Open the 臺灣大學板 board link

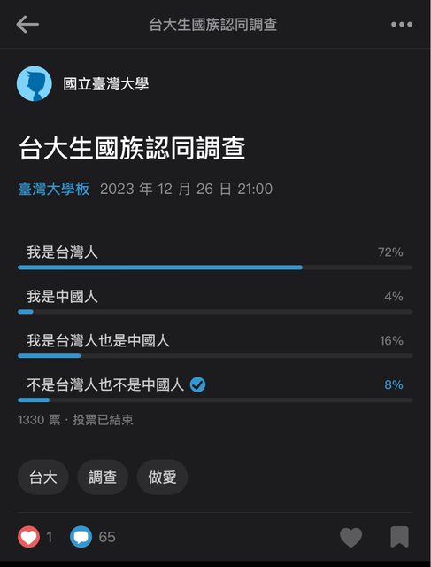coord(54,189)
